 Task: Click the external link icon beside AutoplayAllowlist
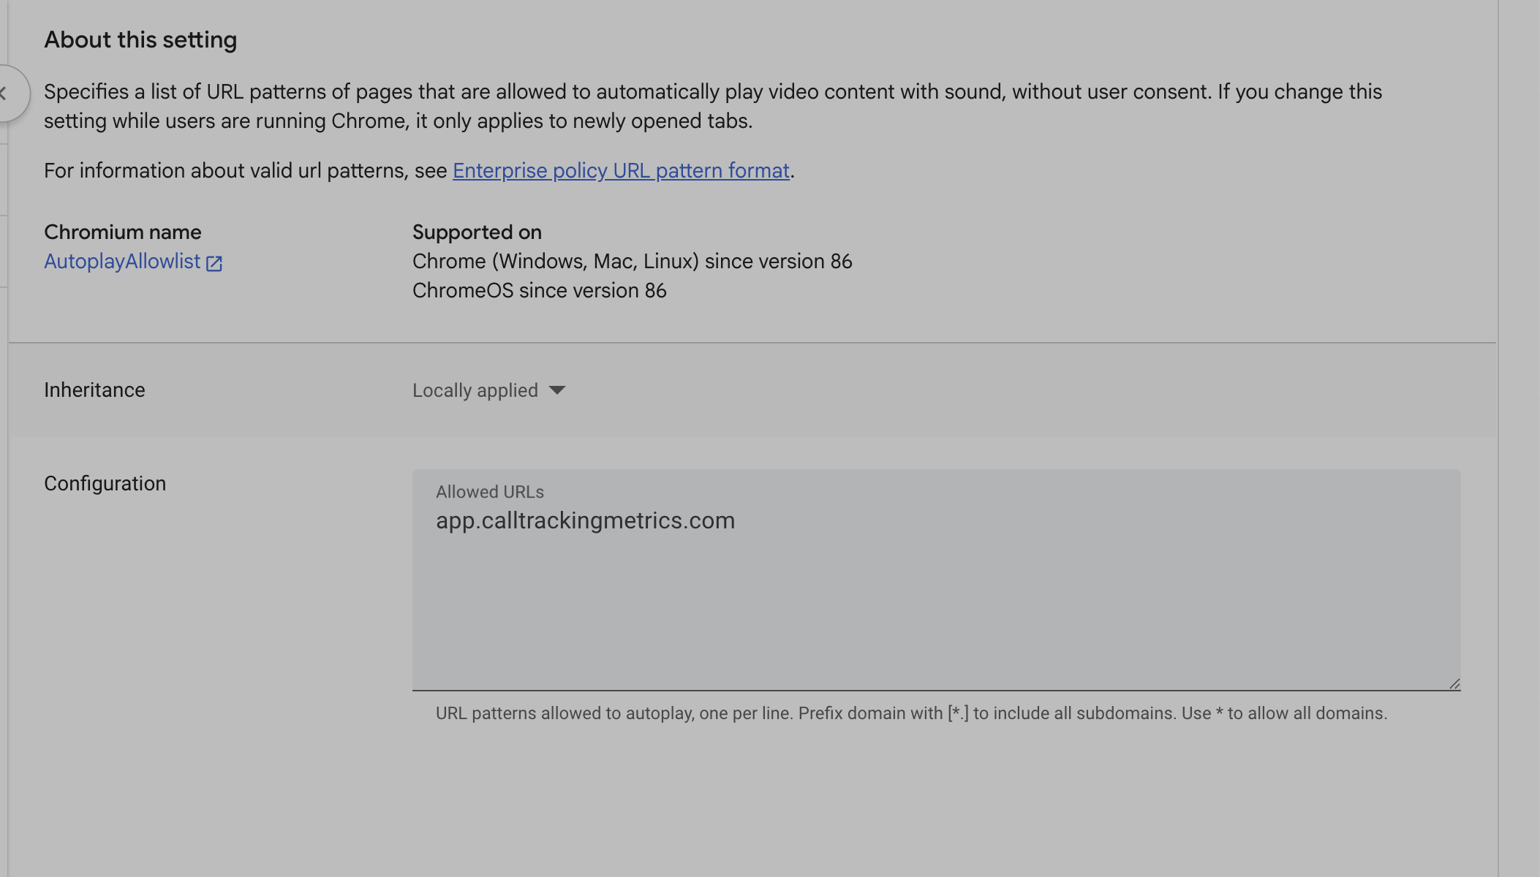[x=214, y=263]
